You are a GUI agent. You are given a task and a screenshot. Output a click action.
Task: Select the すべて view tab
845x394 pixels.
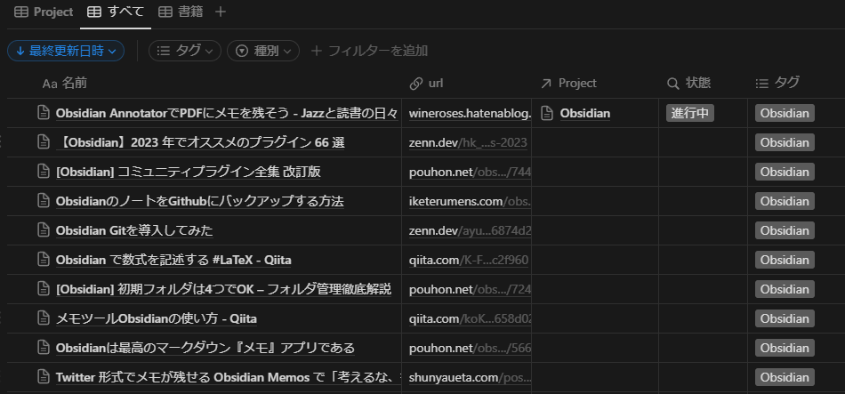(x=116, y=12)
